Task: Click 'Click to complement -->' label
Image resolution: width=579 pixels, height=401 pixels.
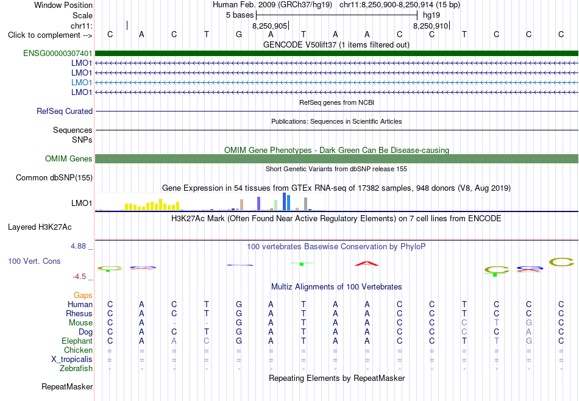Action: coord(50,35)
